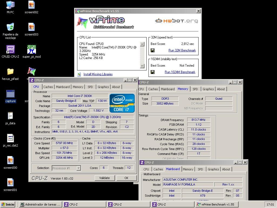This screenshot has width=277, height=208.
Task: Select Graphics tab in the Memory CPU-Z window
Action: (208, 89)
